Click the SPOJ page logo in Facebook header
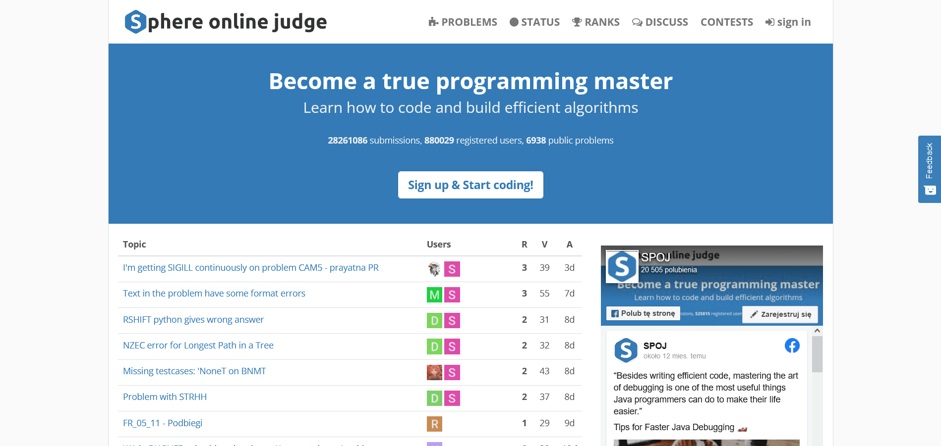This screenshot has width=941, height=446. point(622,266)
